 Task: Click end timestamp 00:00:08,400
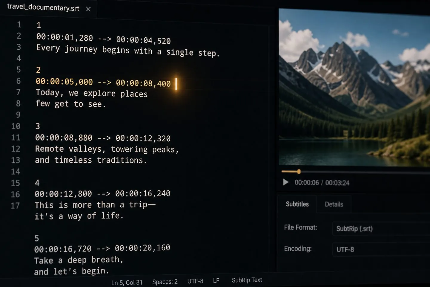coord(143,83)
